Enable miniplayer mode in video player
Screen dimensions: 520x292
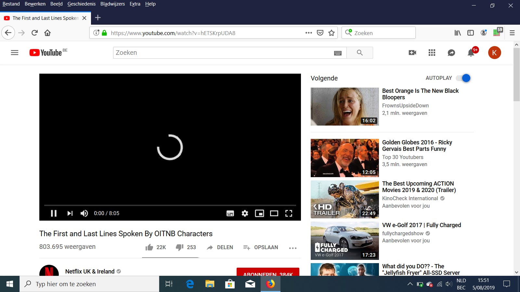point(259,213)
